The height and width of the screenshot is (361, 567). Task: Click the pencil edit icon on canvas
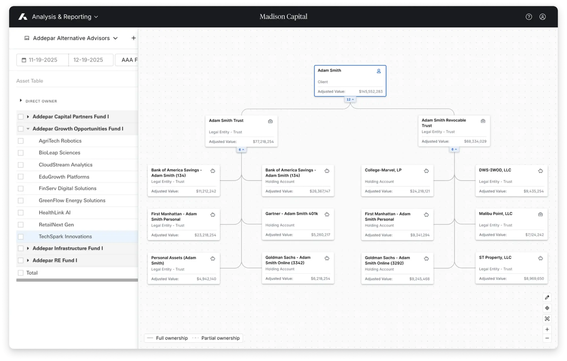pyautogui.click(x=547, y=297)
